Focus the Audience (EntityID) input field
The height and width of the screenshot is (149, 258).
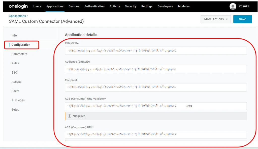click(x=156, y=69)
